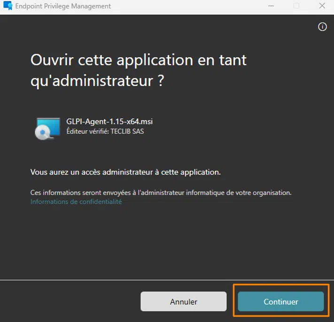Minimize the Endpoint Privilege Management window

(x=271, y=6)
